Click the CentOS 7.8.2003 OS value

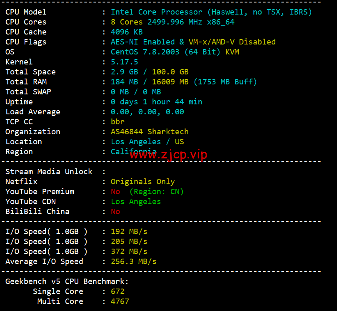(145, 52)
